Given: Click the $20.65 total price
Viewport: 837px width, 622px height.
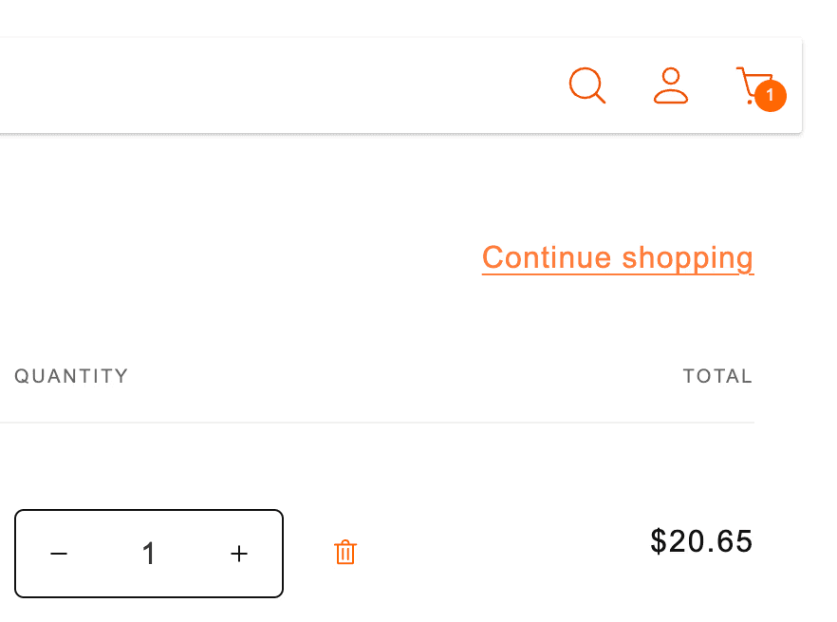Looking at the screenshot, I should [701, 541].
